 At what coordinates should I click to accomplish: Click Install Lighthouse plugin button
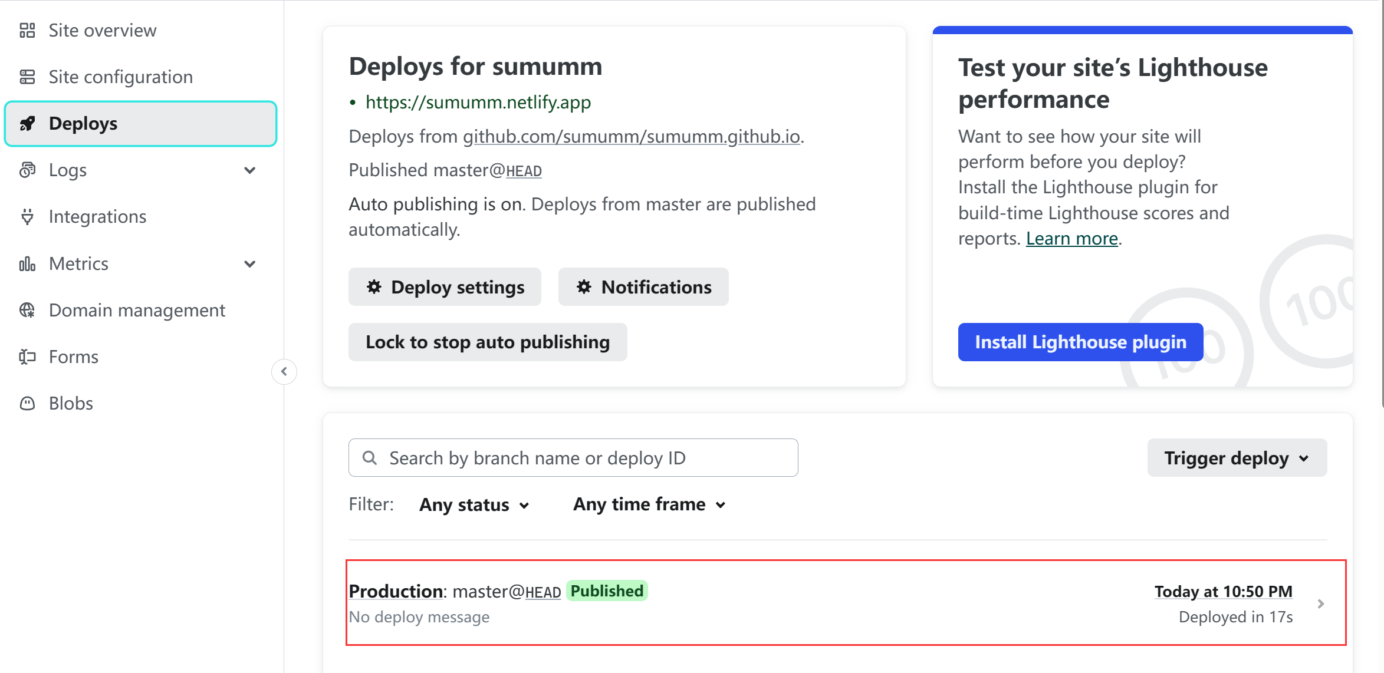tap(1080, 342)
